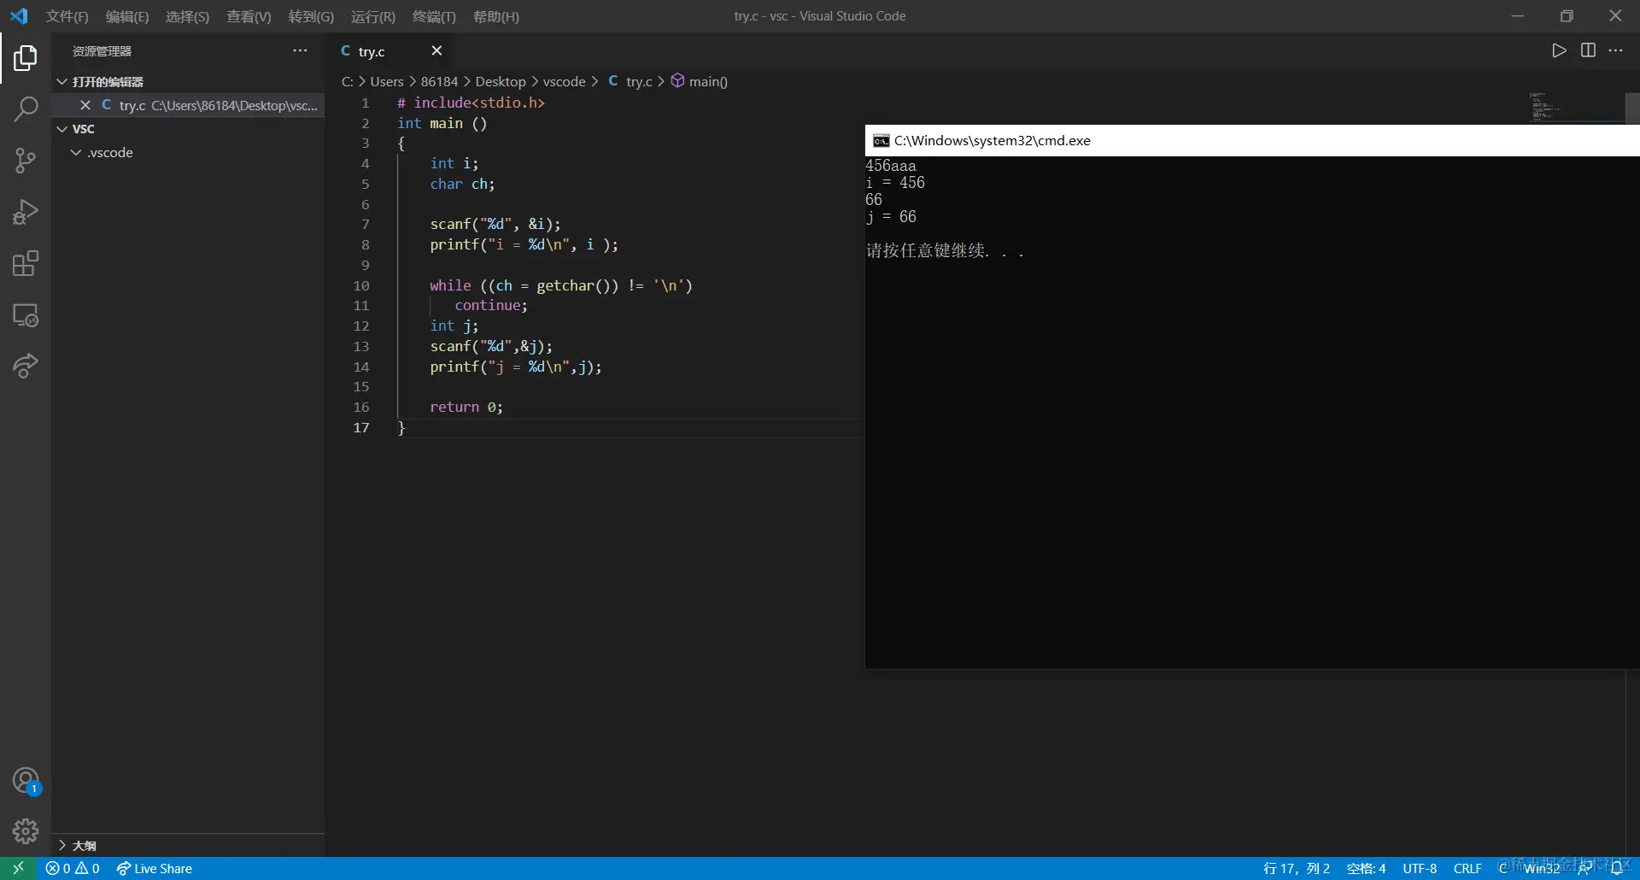The width and height of the screenshot is (1640, 880).
Task: Open the Edit menu (编辑)
Action: tap(127, 16)
